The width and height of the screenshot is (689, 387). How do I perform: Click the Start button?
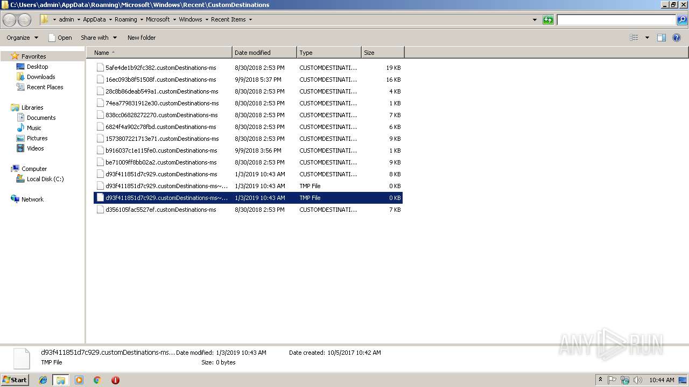coord(15,380)
